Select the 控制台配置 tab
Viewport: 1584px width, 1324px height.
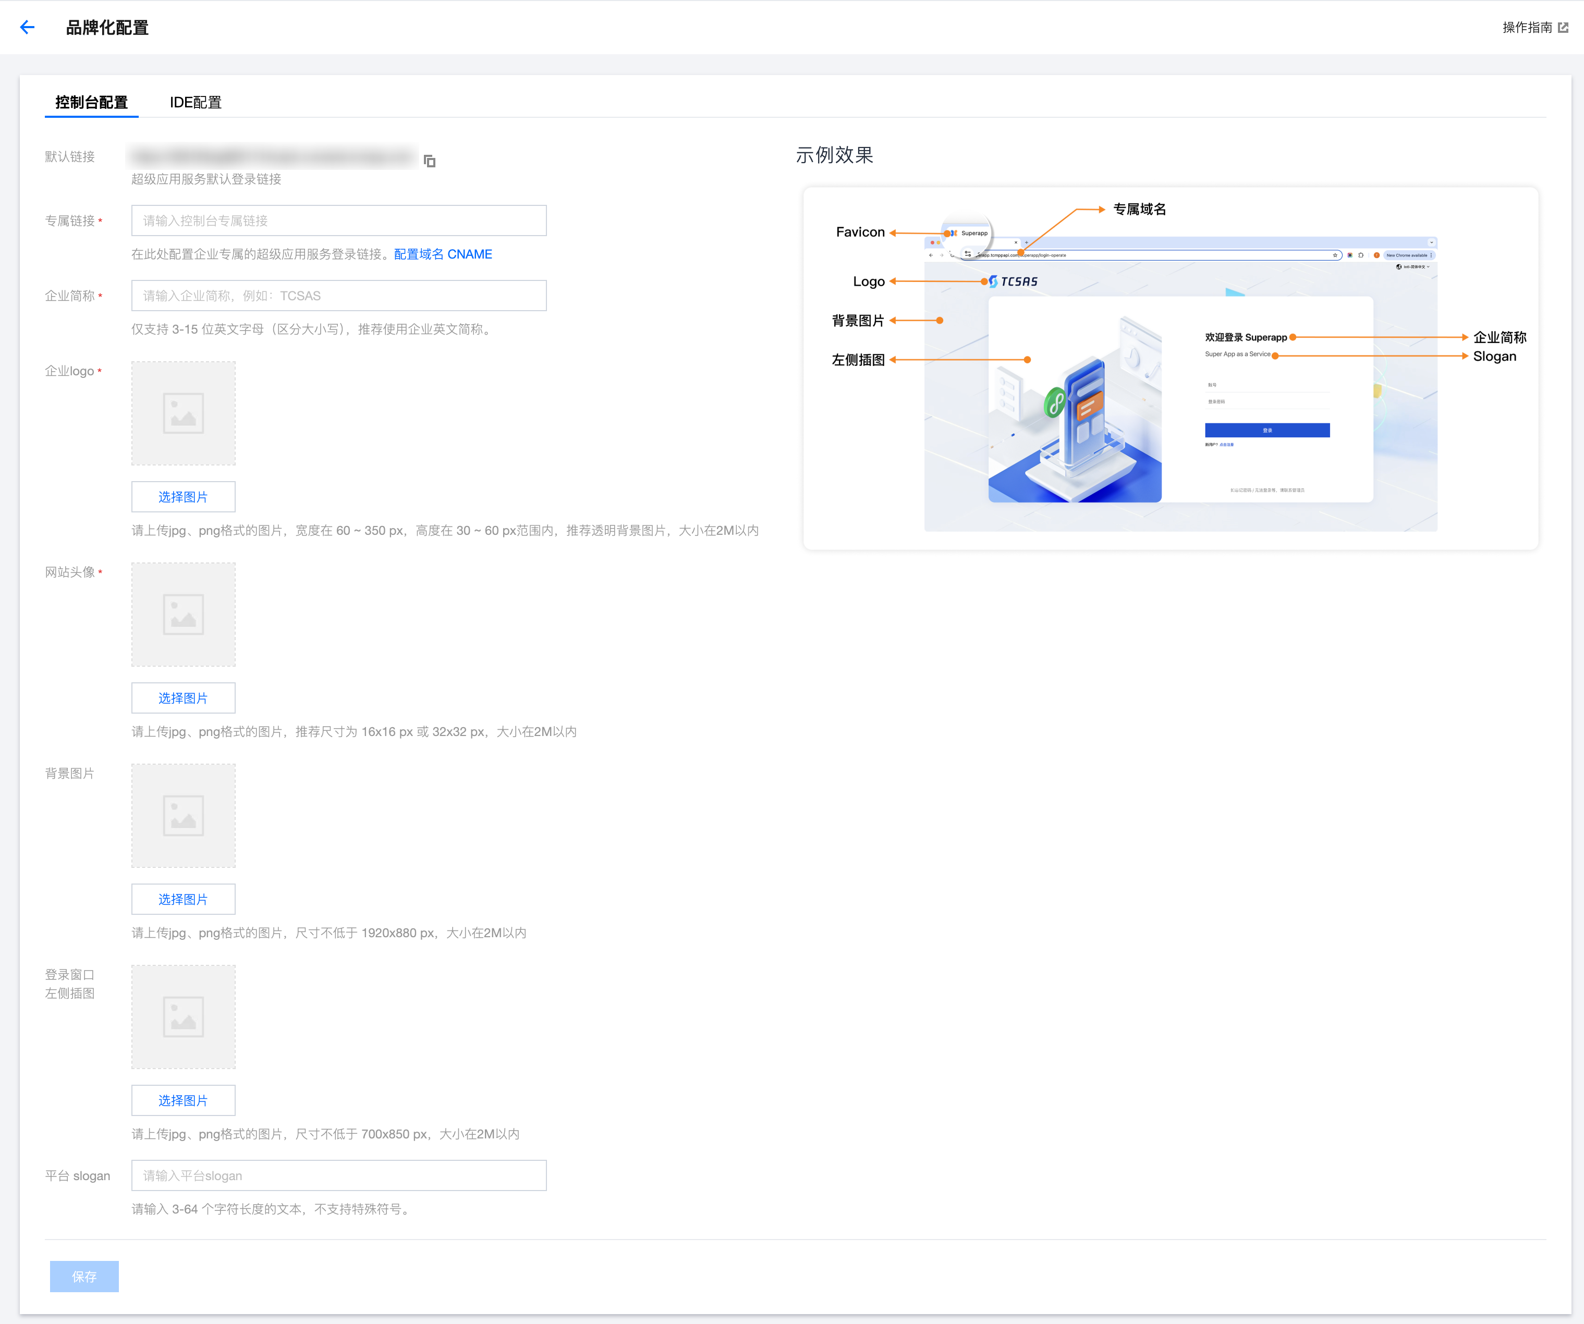[x=91, y=103]
